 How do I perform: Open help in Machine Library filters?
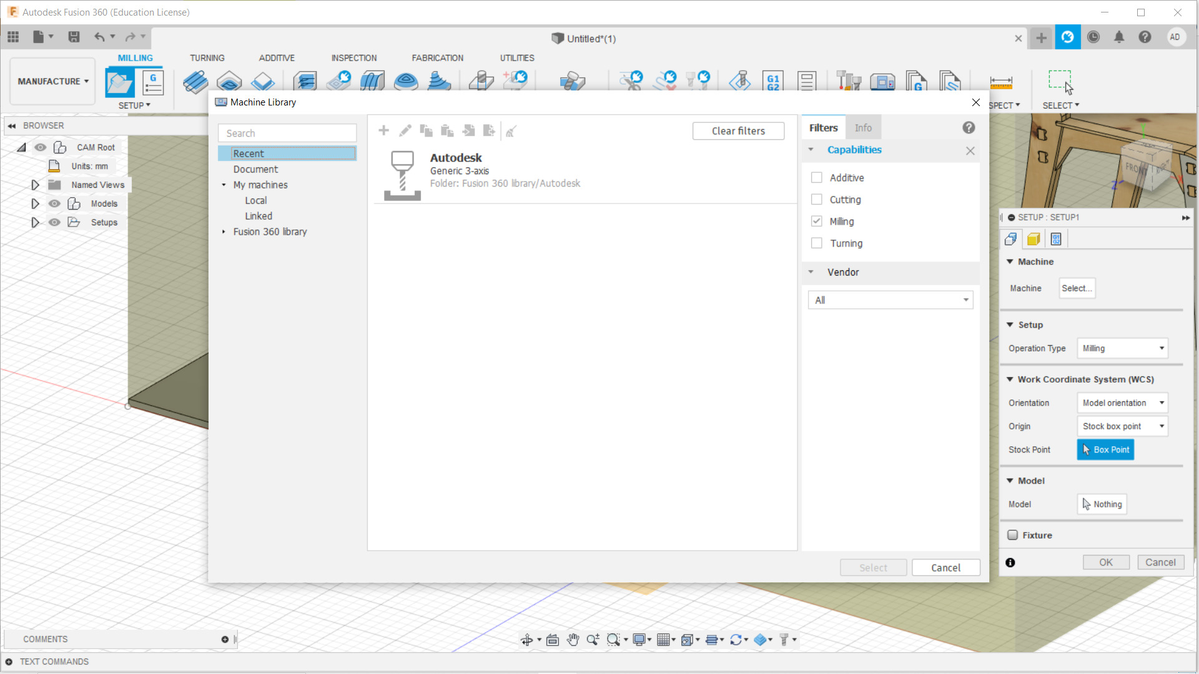pos(969,128)
